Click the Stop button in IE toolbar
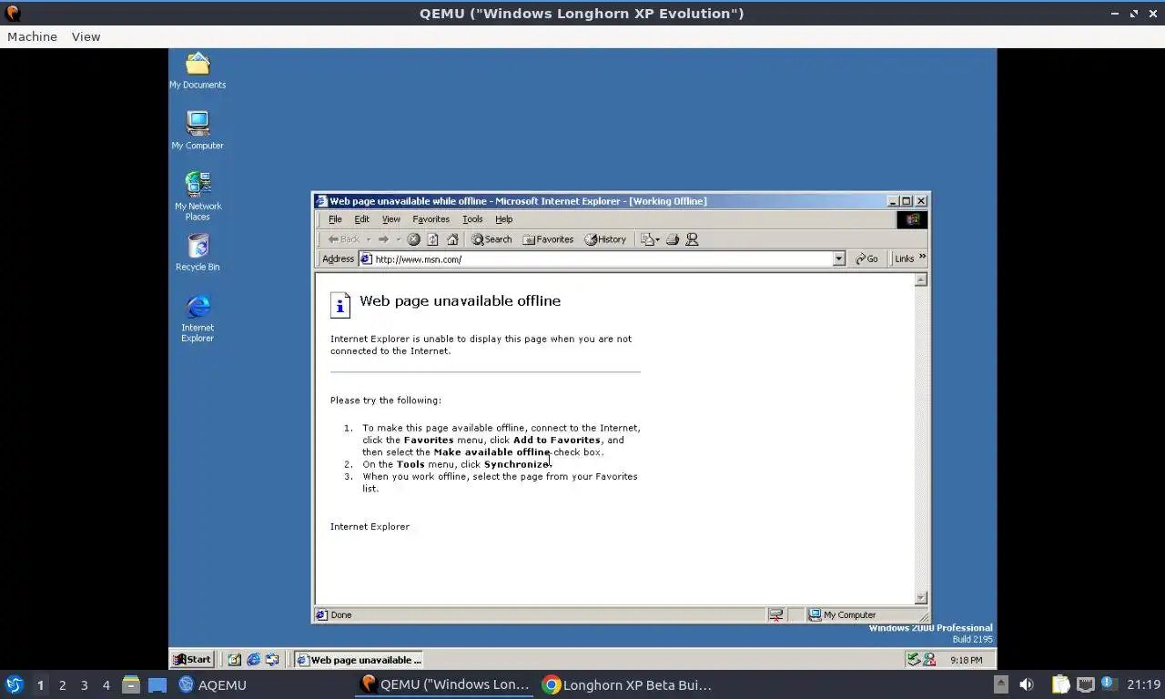Screen dimensions: 1165x699 point(413,239)
